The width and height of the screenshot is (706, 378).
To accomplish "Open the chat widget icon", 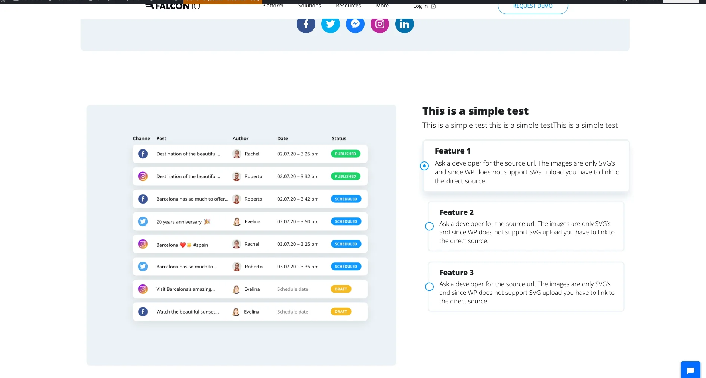I will 690,370.
